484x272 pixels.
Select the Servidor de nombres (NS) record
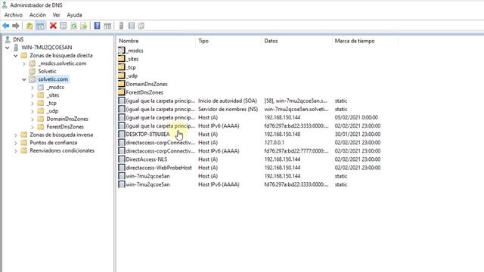coord(250,109)
